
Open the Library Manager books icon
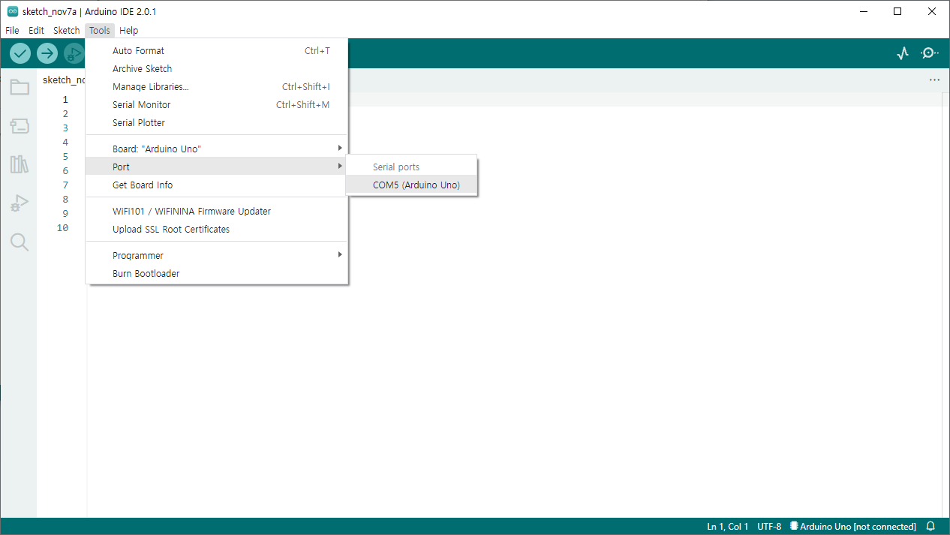click(20, 164)
